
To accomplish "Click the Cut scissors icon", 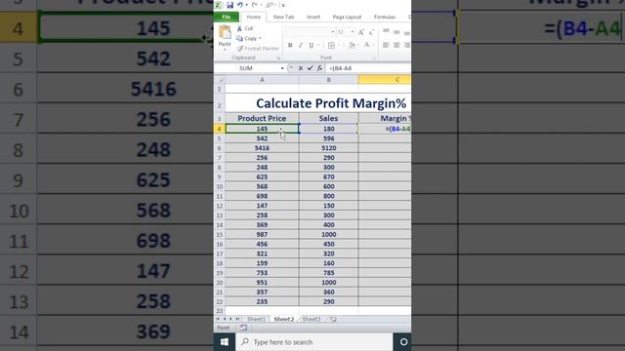I will [239, 28].
